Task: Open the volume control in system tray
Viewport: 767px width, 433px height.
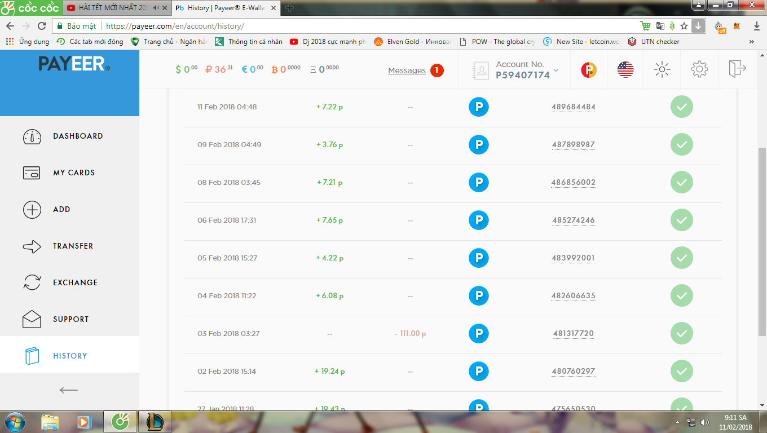Action: pos(705,422)
